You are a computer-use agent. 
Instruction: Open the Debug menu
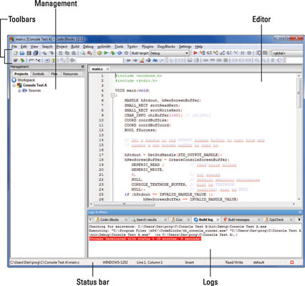88,46
